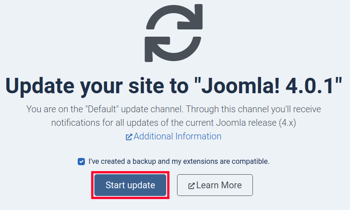
Task: Follow the Additional Information link
Action: (x=177, y=136)
